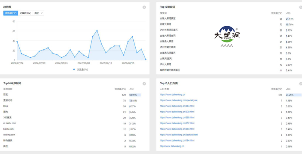This screenshot has width=302, height=154.
Task: Click the 94.25% percentage bar in entry pages
Action: (x=294, y=95)
